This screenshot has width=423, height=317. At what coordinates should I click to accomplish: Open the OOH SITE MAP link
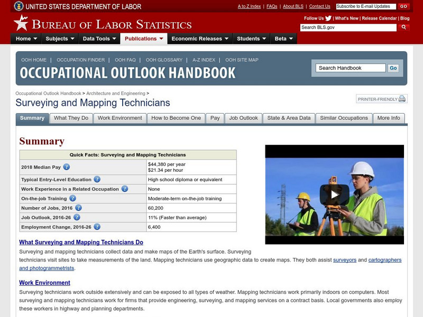click(x=242, y=60)
